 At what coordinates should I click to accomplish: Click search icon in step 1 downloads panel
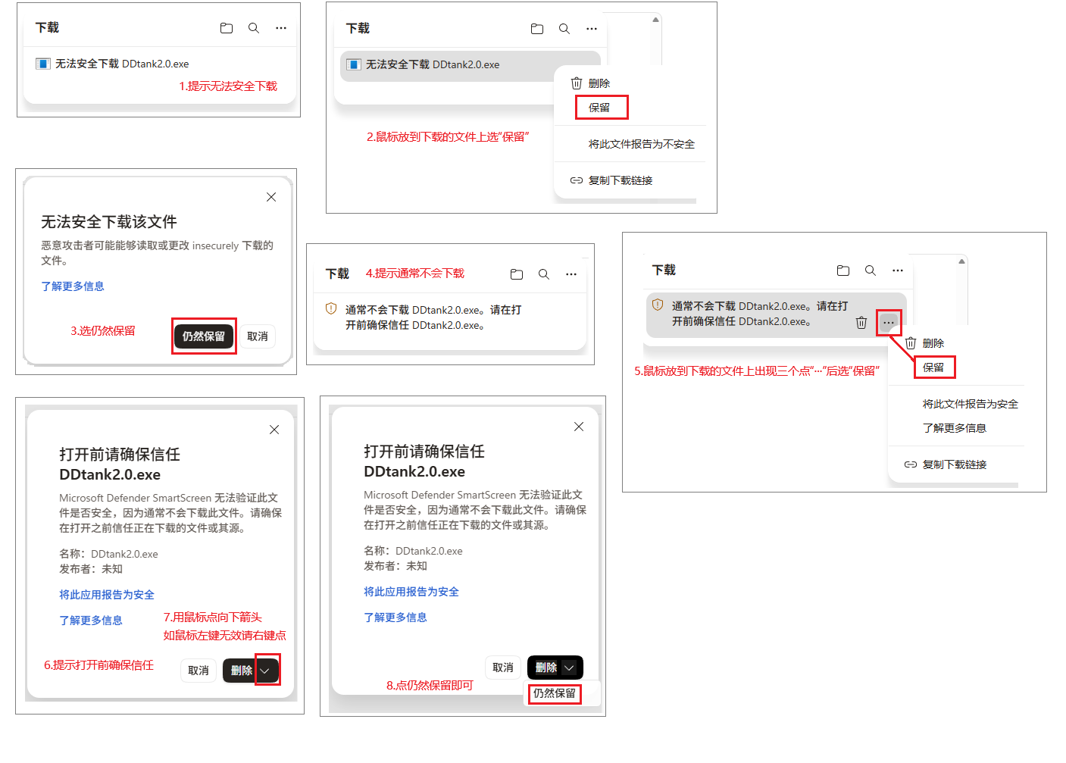tap(254, 28)
